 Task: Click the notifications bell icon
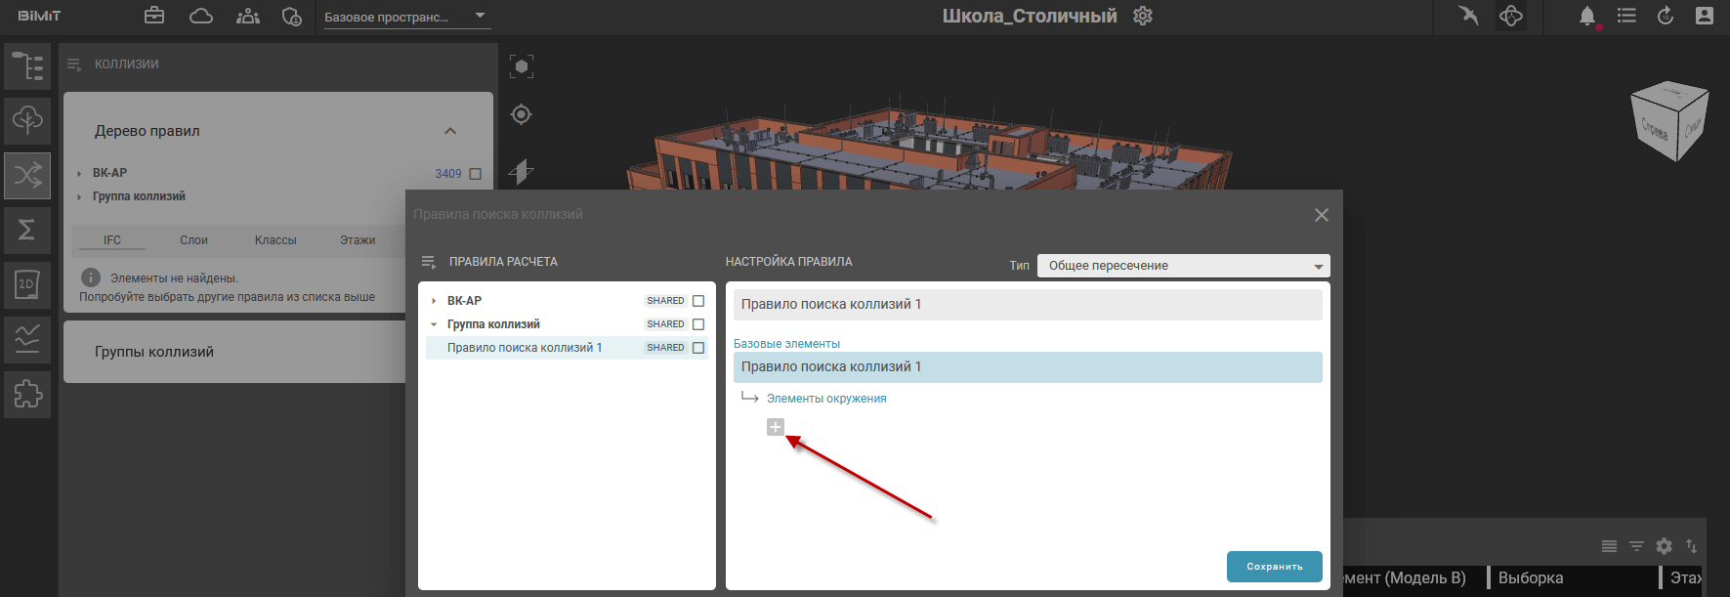click(x=1586, y=16)
